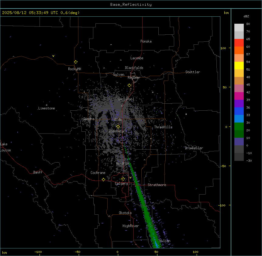This screenshot has width=262, height=256.
Task: Click the Sundre label
Action: pos(89,119)
